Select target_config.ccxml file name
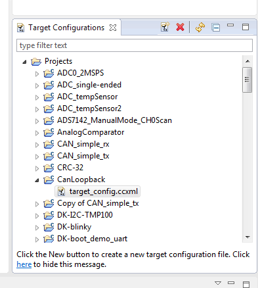This screenshot has height=288, width=258. (x=104, y=191)
